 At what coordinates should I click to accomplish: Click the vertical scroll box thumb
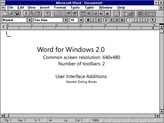click(x=161, y=31)
